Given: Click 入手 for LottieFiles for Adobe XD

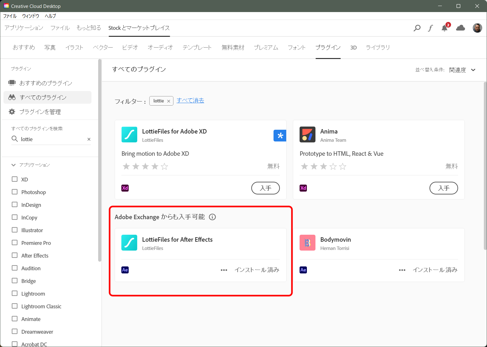Looking at the screenshot, I should point(266,188).
